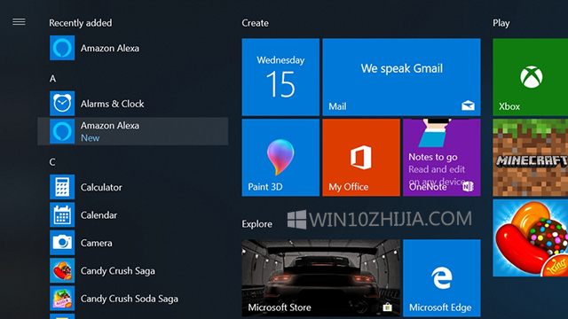
Task: Click the Recently added heading
Action: click(x=81, y=23)
